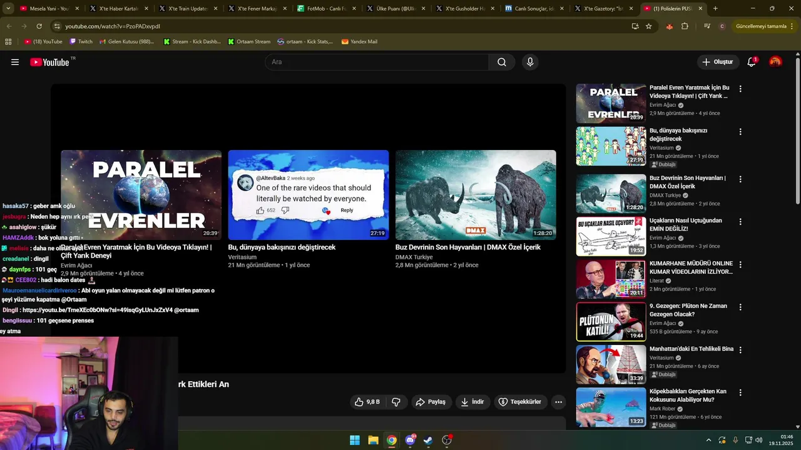Start voice search with the microphone icon
The width and height of the screenshot is (801, 450).
tap(530, 62)
